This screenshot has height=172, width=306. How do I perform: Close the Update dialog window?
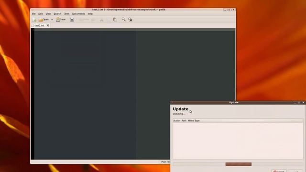click(303, 103)
